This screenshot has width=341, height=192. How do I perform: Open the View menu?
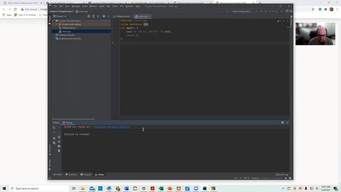(67, 6)
